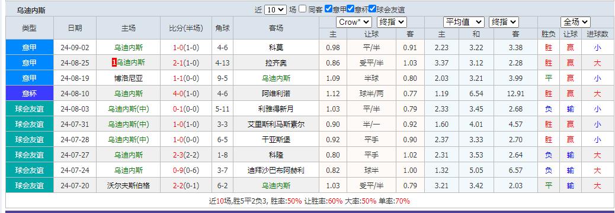Open the 平均值 odds dropdown
This screenshot has width=615, height=213.
click(x=464, y=22)
